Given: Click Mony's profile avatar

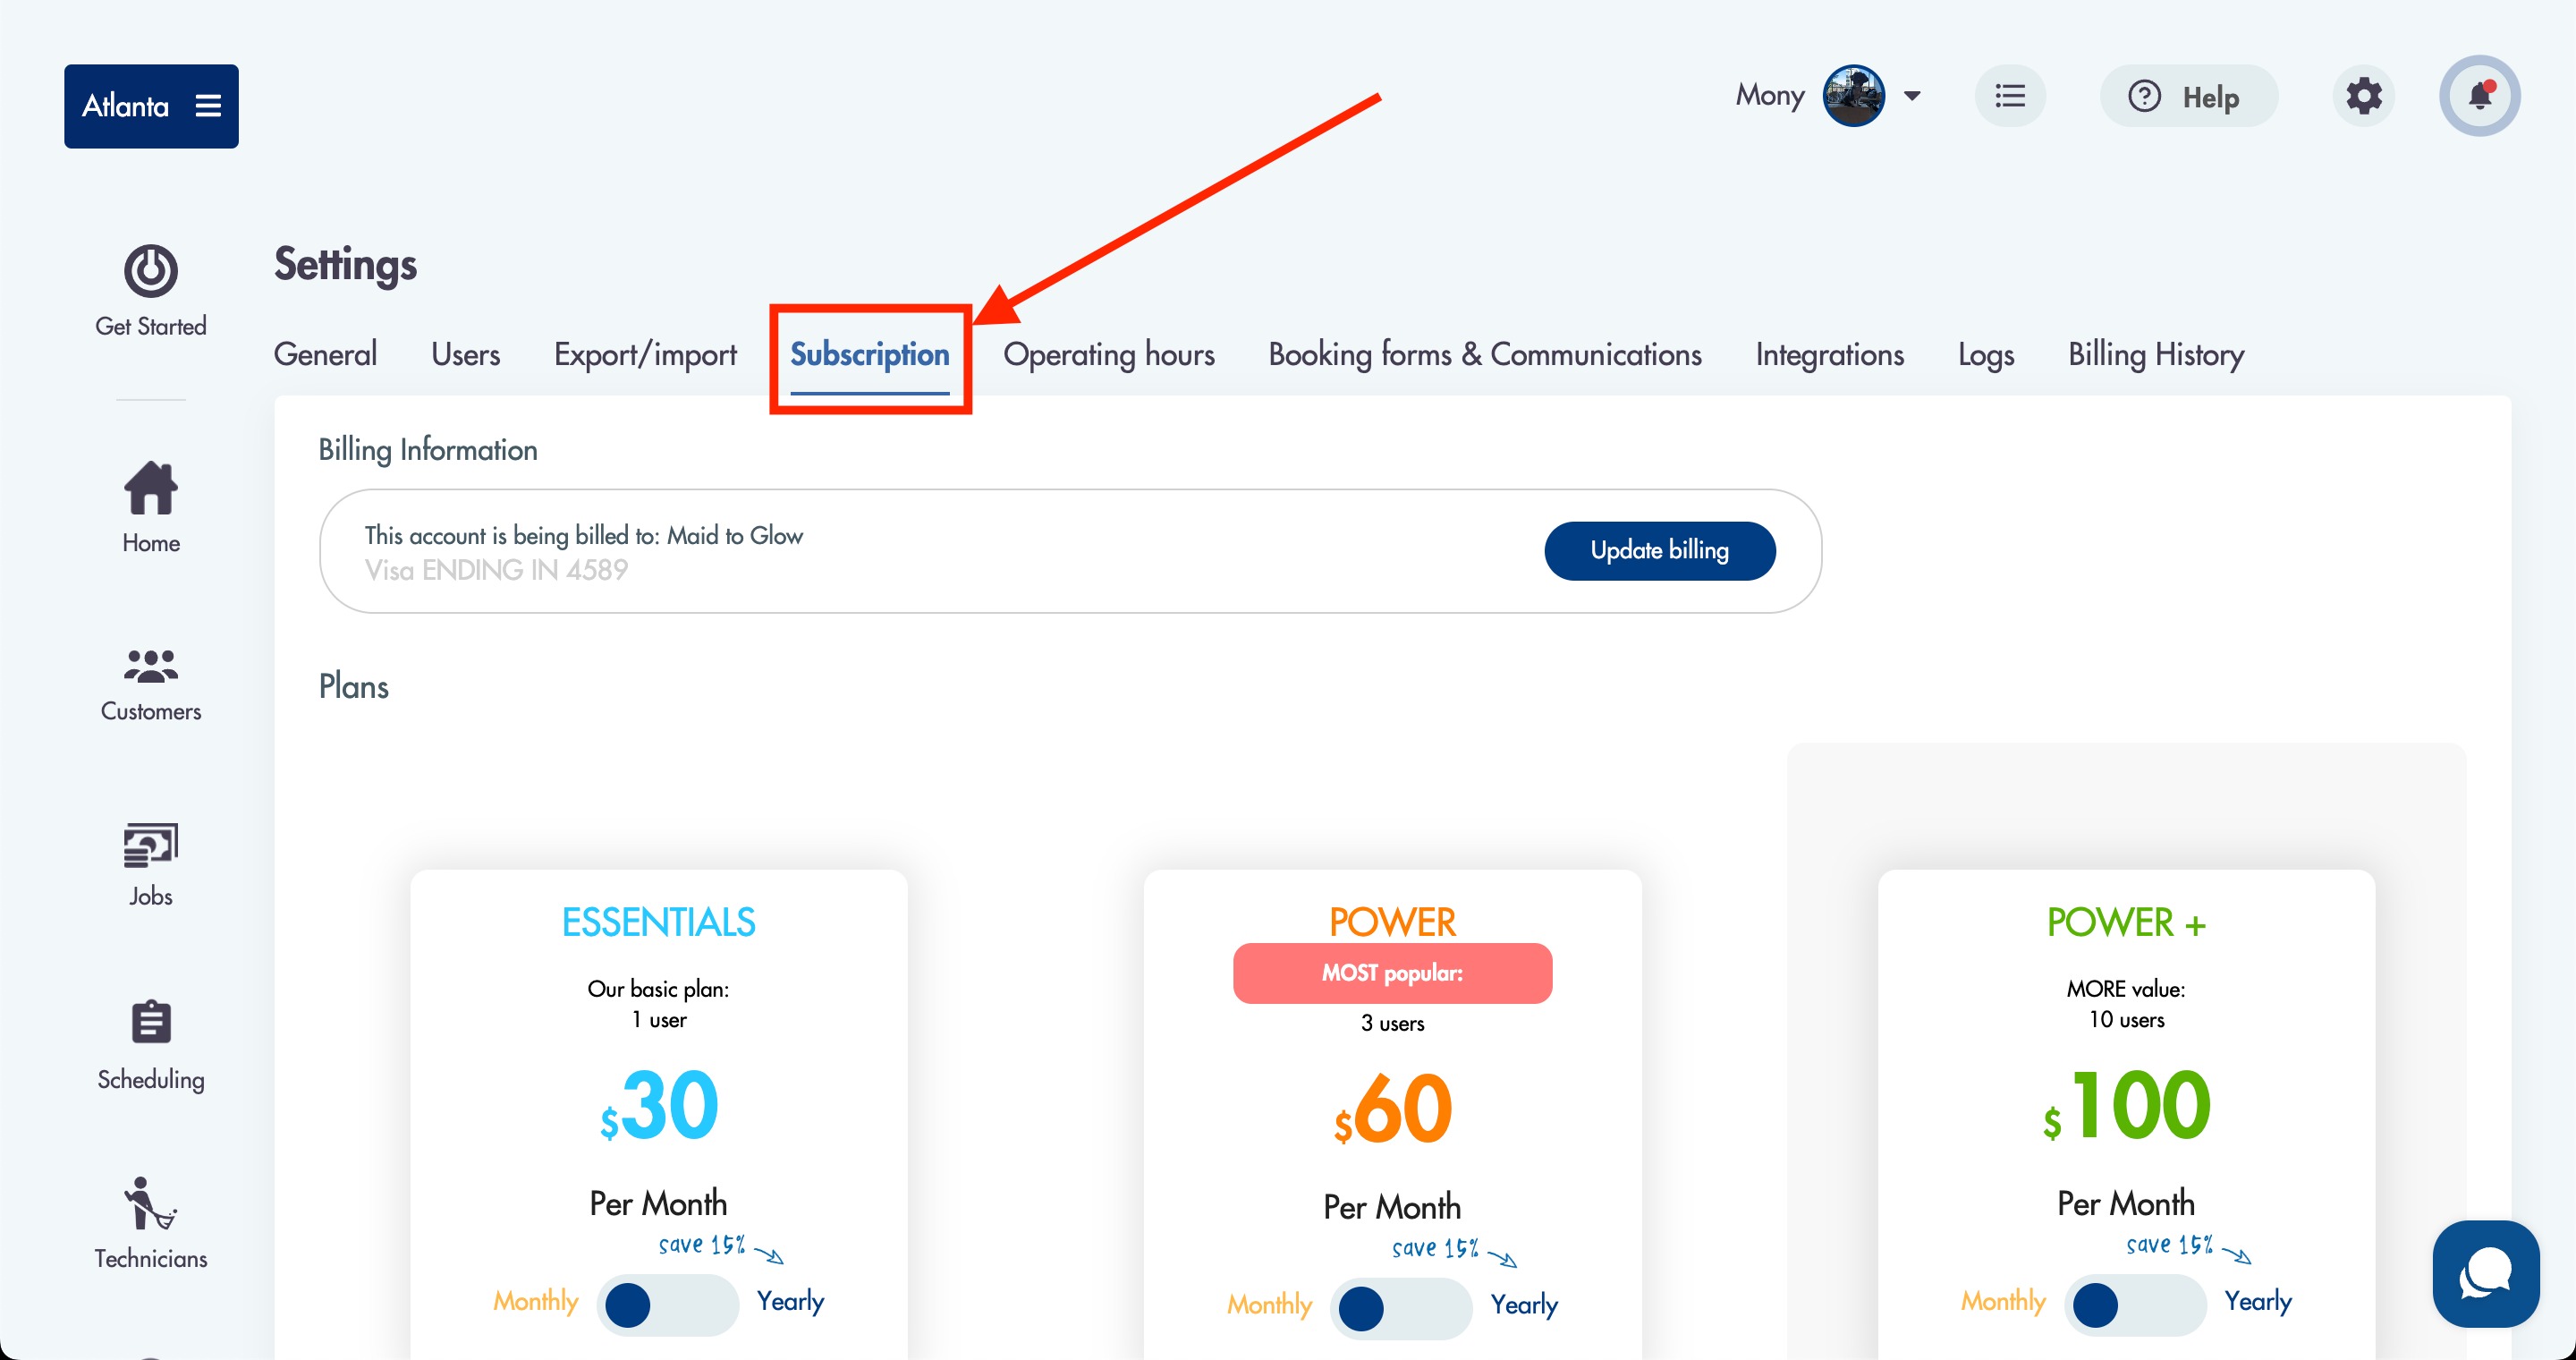Looking at the screenshot, I should 1854,96.
